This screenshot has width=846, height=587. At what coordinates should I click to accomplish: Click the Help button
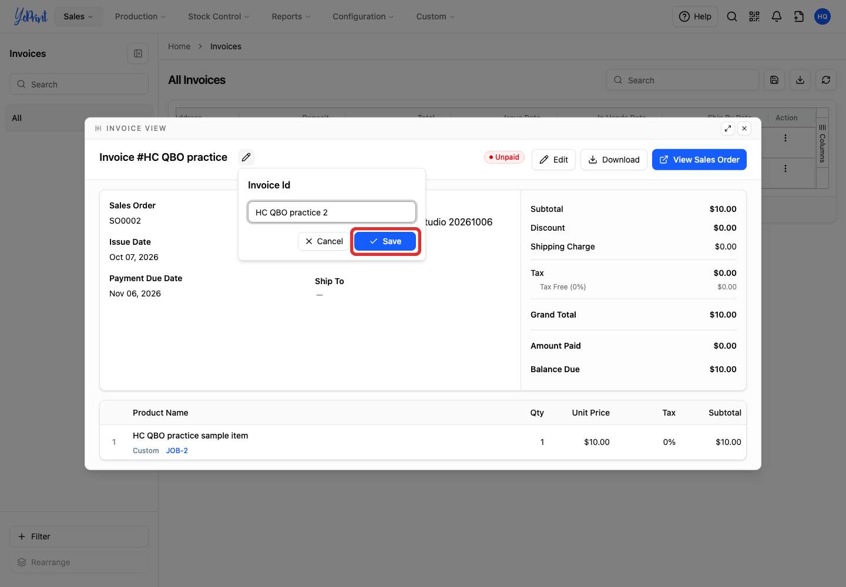695,16
